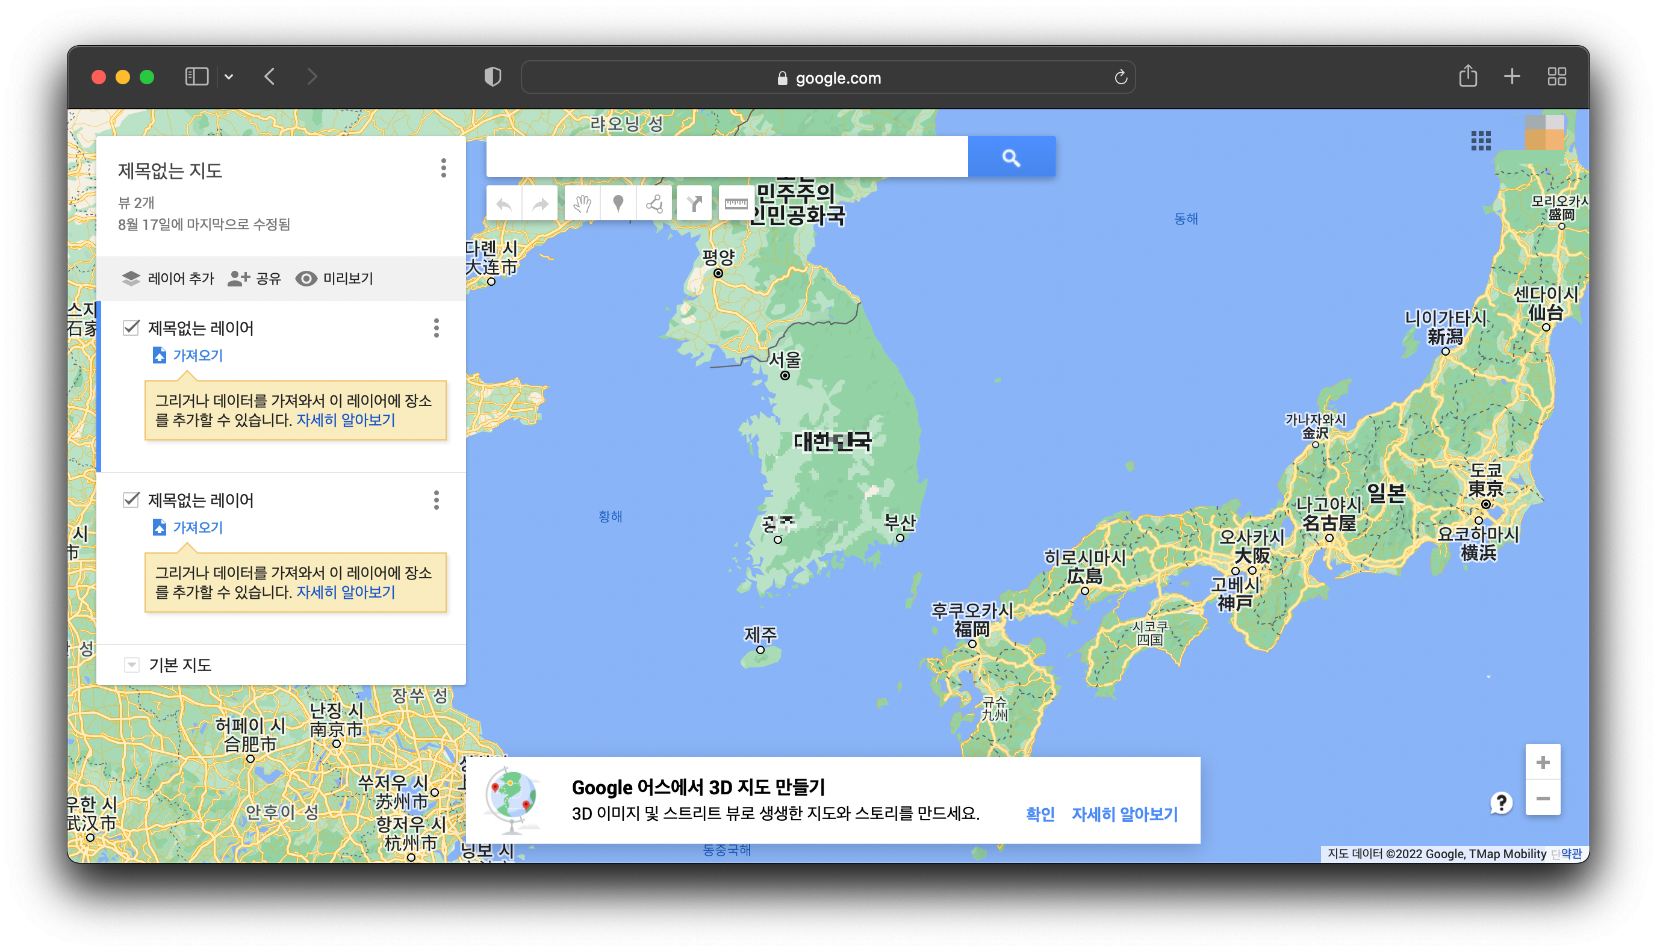This screenshot has height=952, width=1657.
Task: Open the Google apps grid
Action: (x=1481, y=140)
